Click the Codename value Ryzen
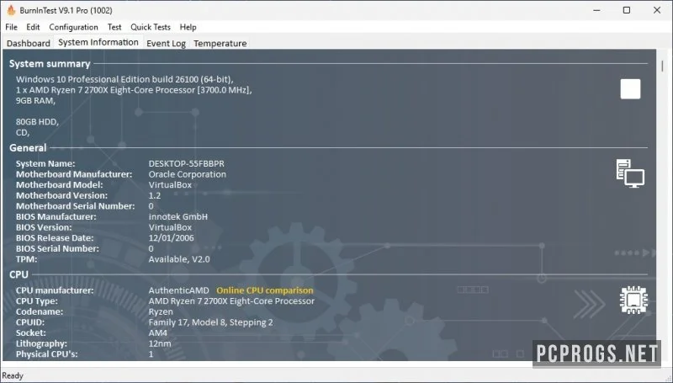Screen dimensions: 673x383 pyautogui.click(x=161, y=311)
